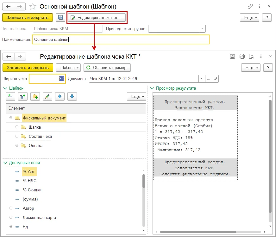Collapse the Фискальный документ node

pyautogui.click(x=11, y=118)
